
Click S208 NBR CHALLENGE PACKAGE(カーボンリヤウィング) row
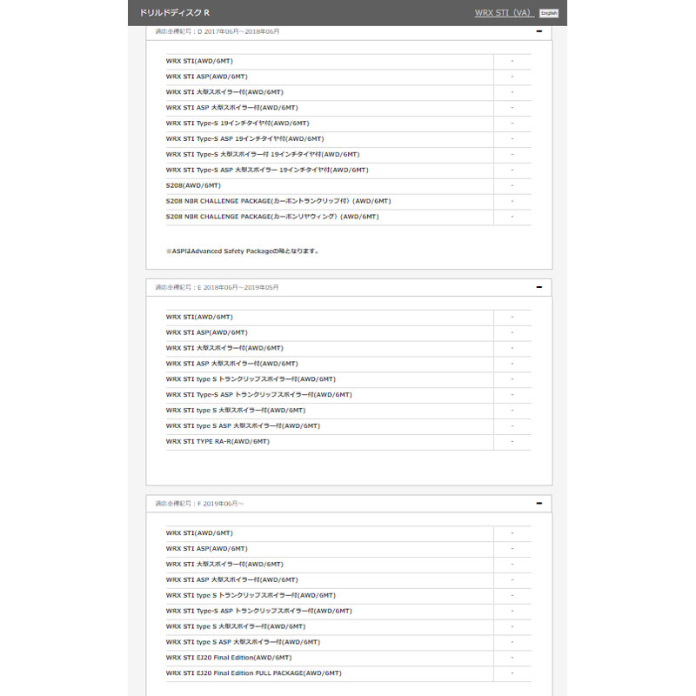[x=272, y=217]
